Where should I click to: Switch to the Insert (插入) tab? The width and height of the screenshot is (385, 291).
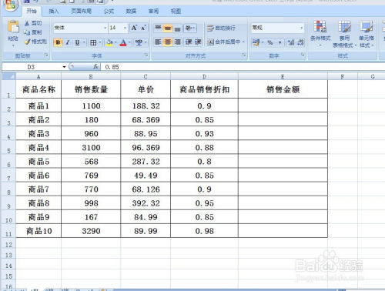(54, 11)
